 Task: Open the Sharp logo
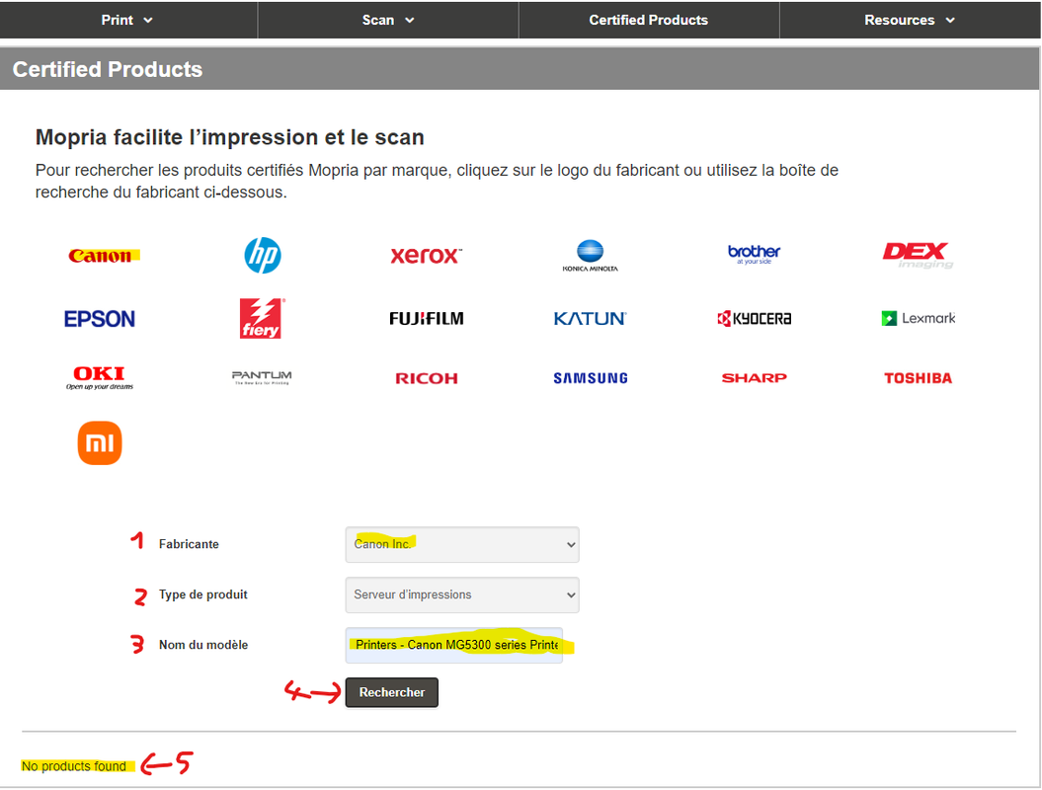[x=755, y=378]
